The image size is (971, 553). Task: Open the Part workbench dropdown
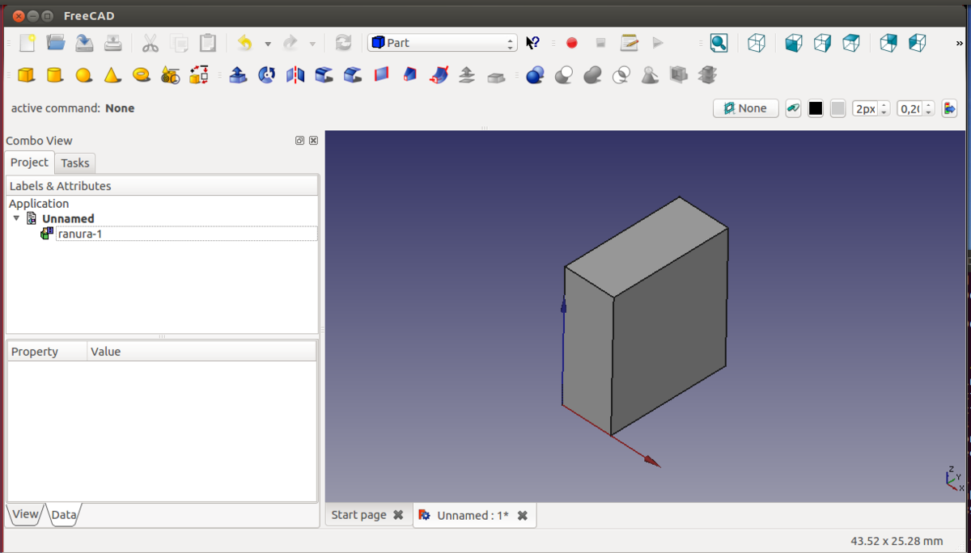(442, 43)
